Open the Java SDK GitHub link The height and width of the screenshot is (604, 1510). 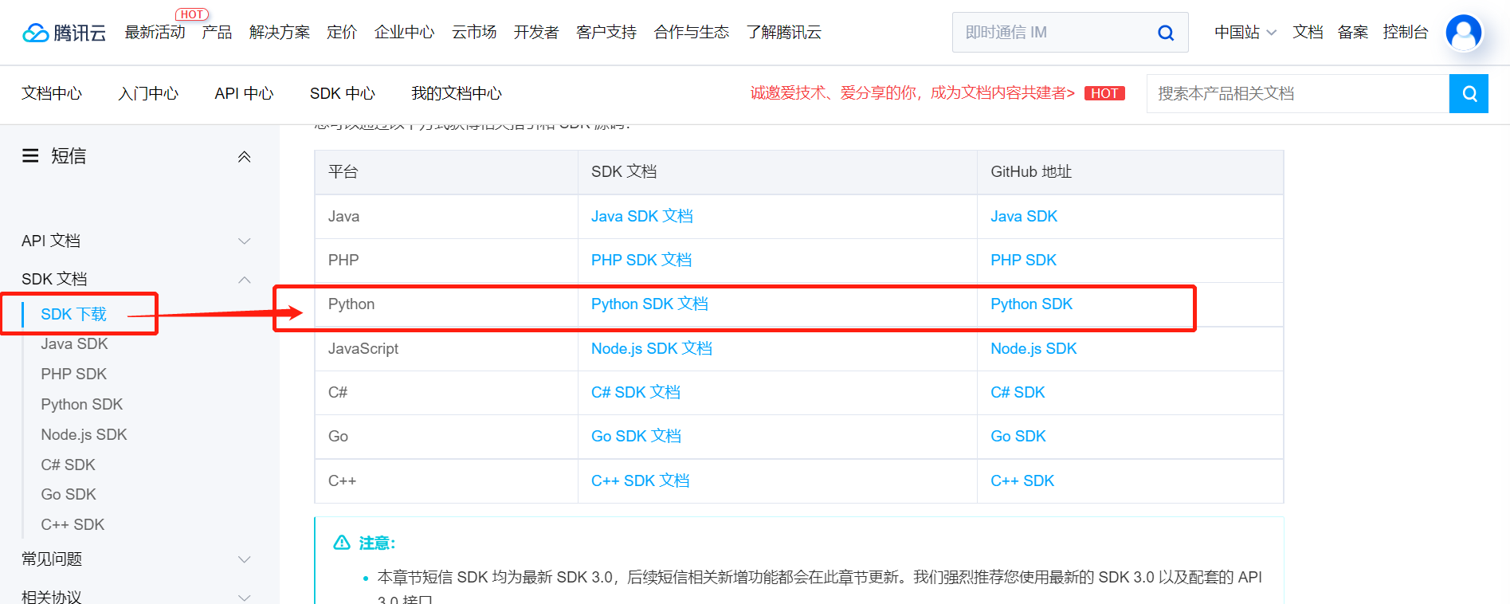point(1024,217)
